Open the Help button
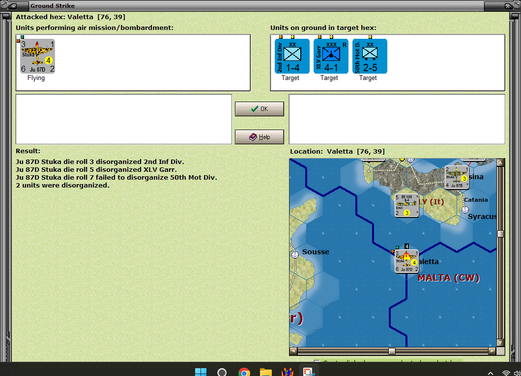Image resolution: width=521 pixels, height=376 pixels. tap(260, 137)
